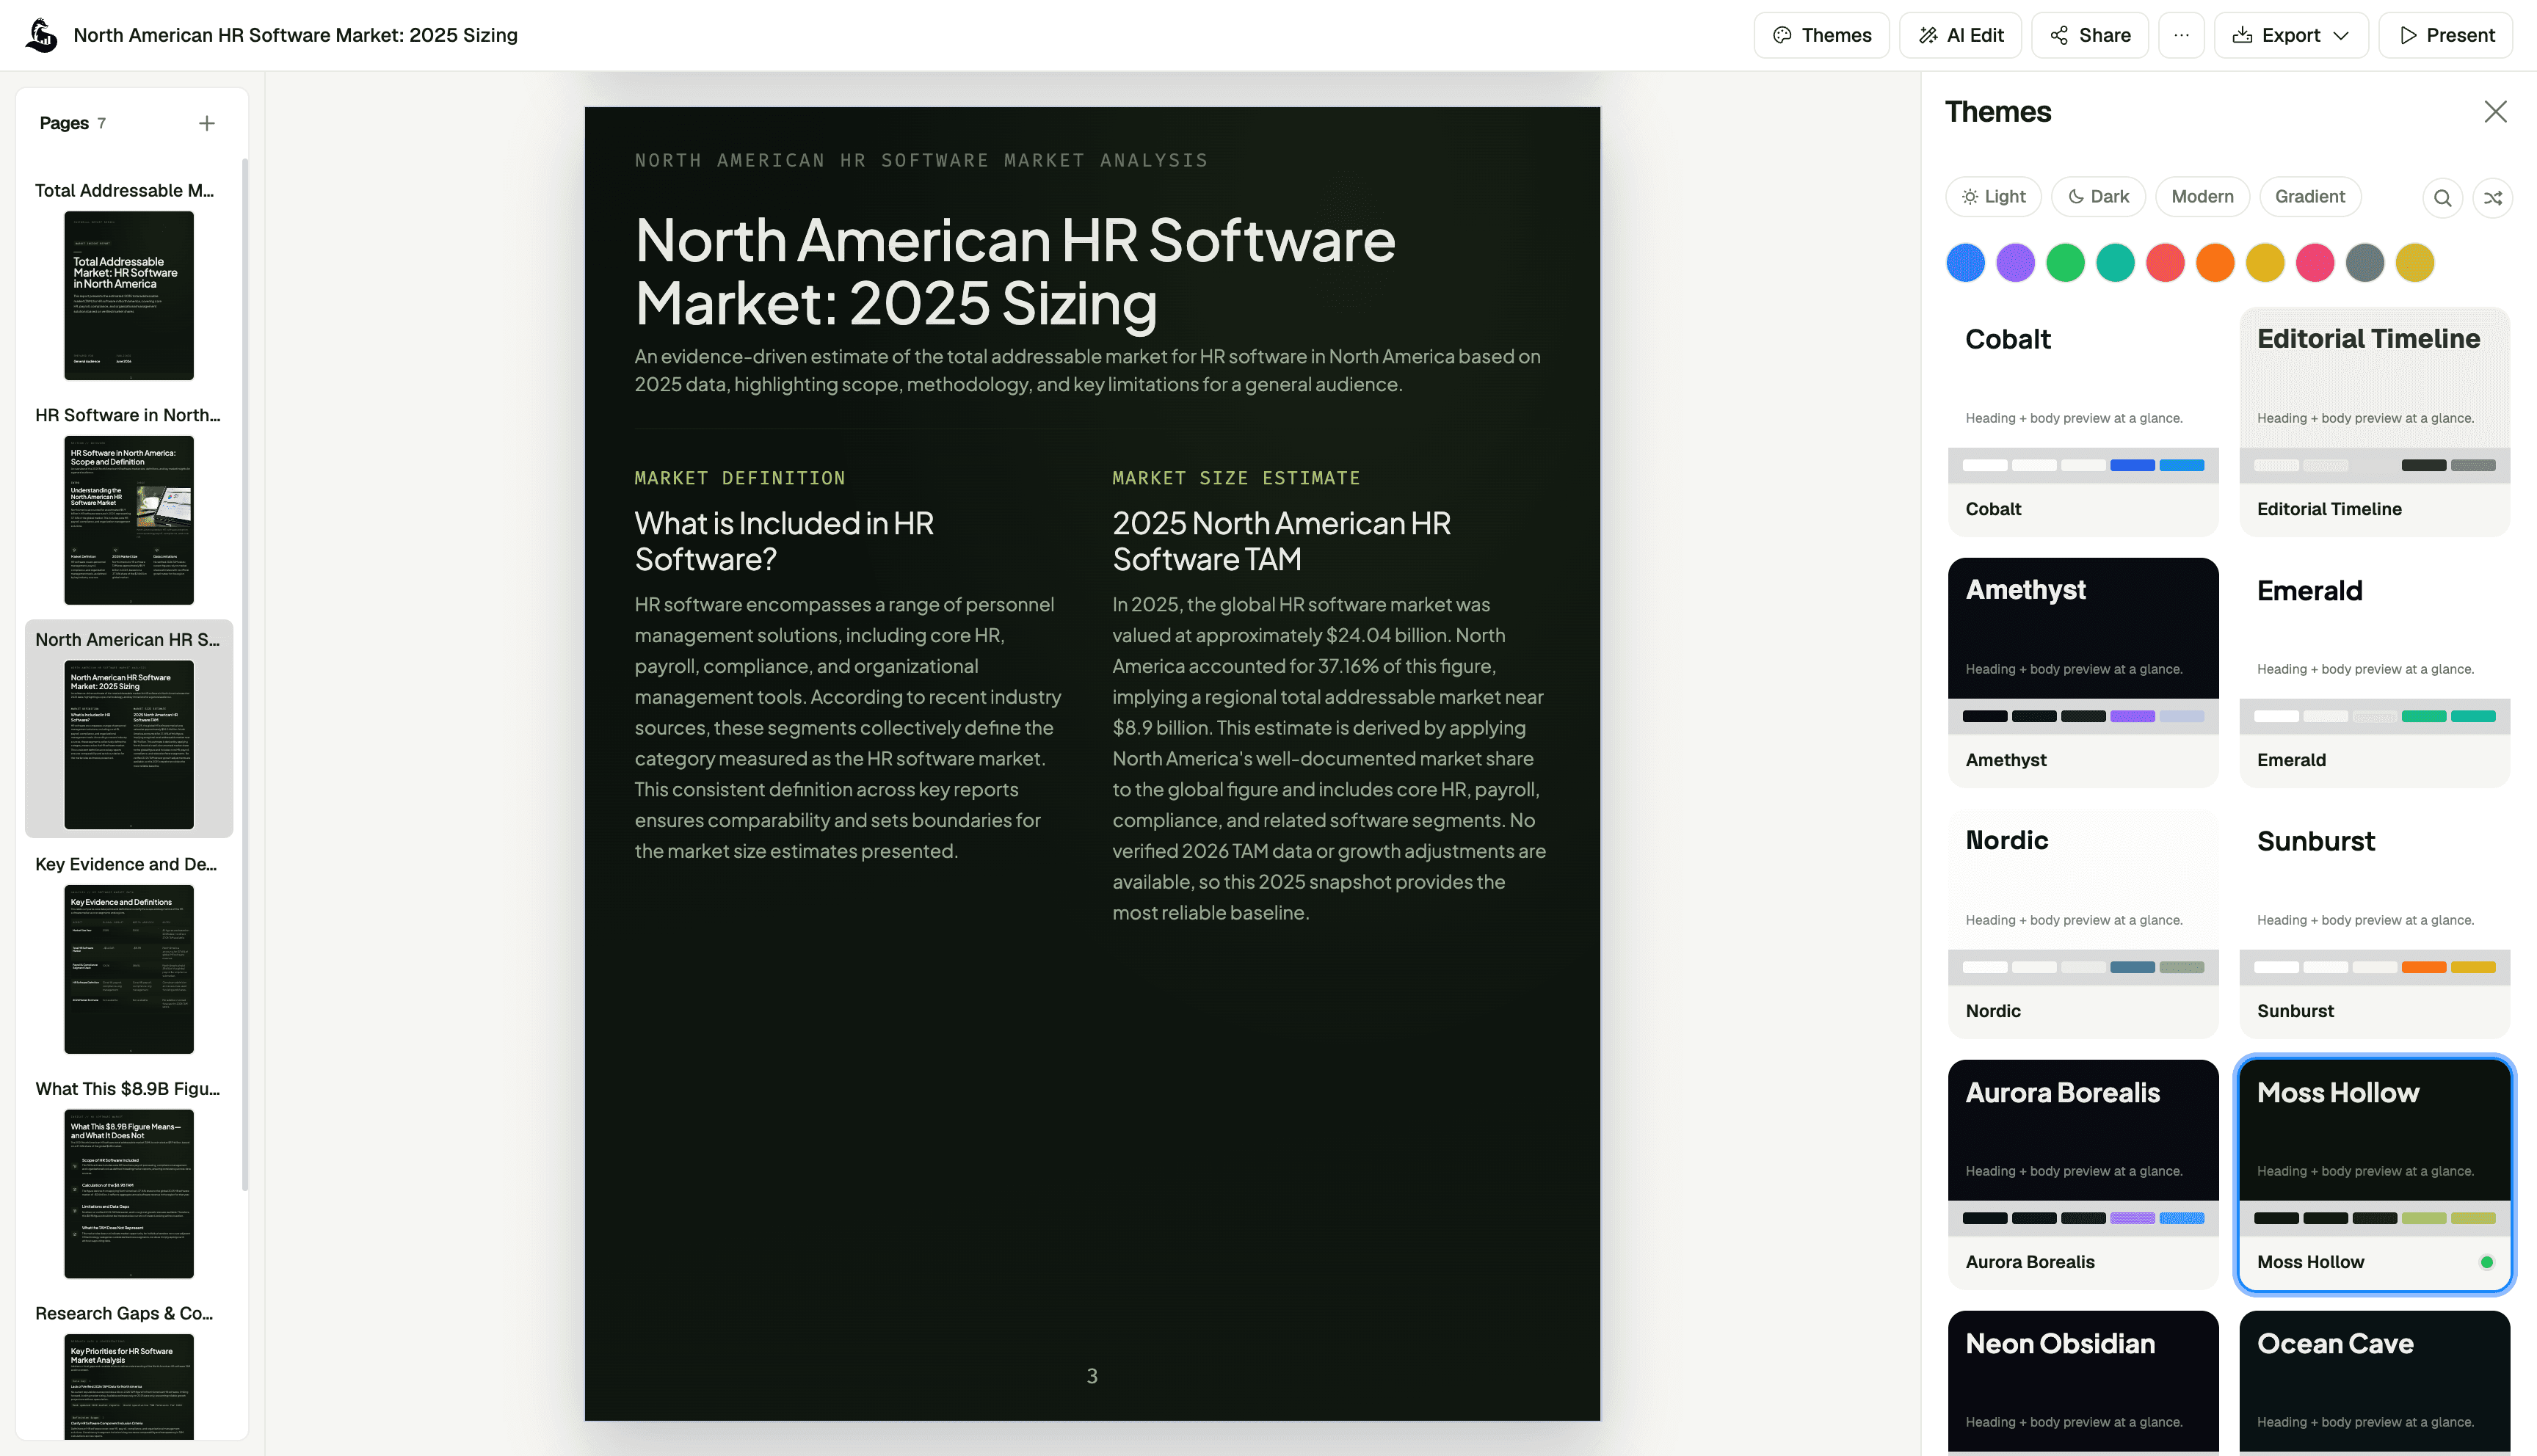Pick the teal color filter swatch
Image resolution: width=2537 pixels, height=1456 pixels.
pos(2115,263)
